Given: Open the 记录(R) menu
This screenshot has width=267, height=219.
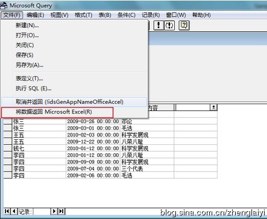Looking at the screenshot, I should 151,15.
